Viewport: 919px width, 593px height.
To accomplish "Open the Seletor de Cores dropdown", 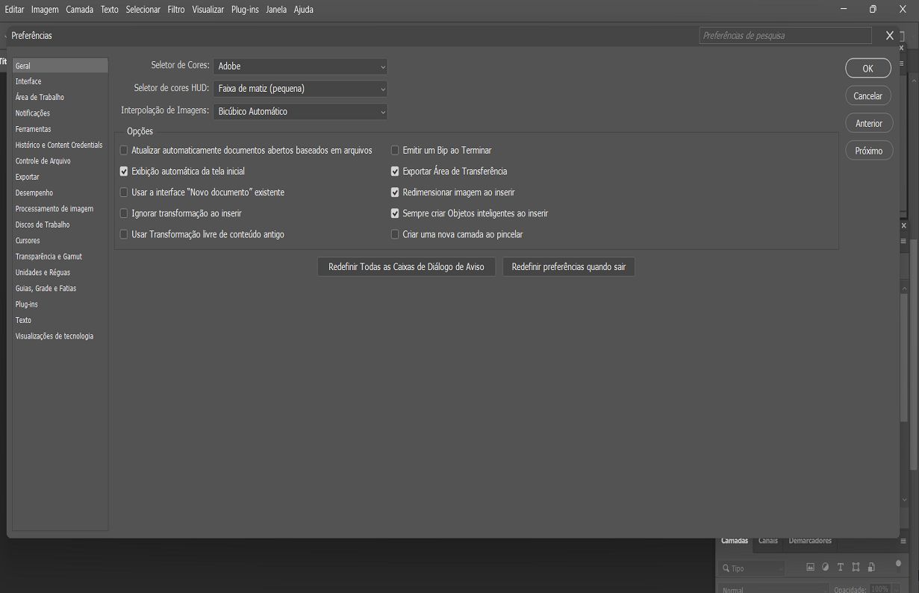I will 300,66.
